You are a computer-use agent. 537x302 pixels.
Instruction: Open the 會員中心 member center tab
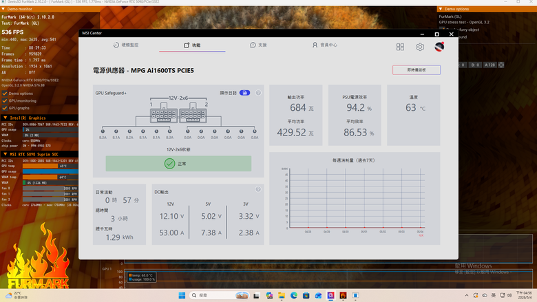tap(324, 45)
